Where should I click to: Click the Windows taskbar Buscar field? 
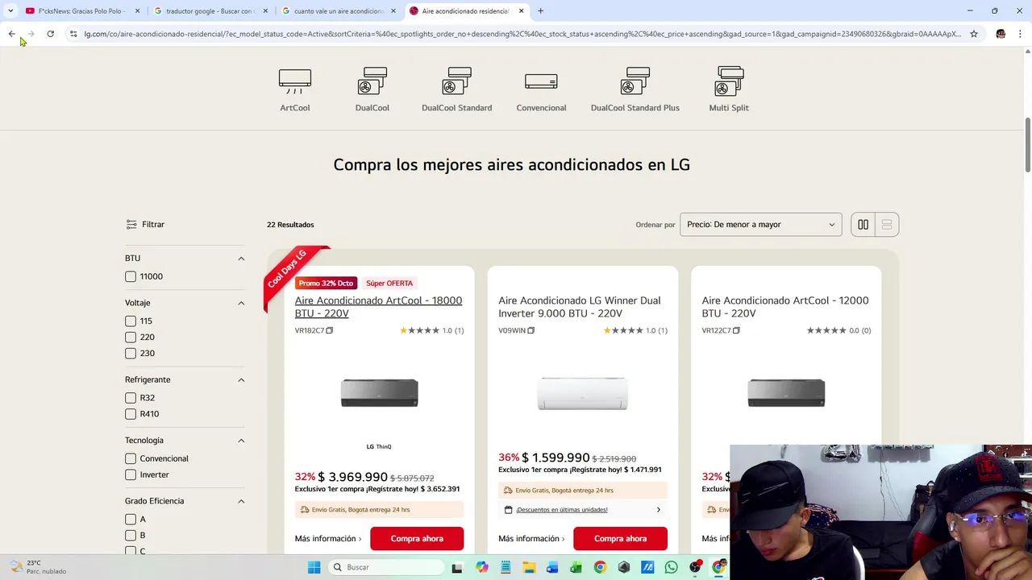point(386,567)
